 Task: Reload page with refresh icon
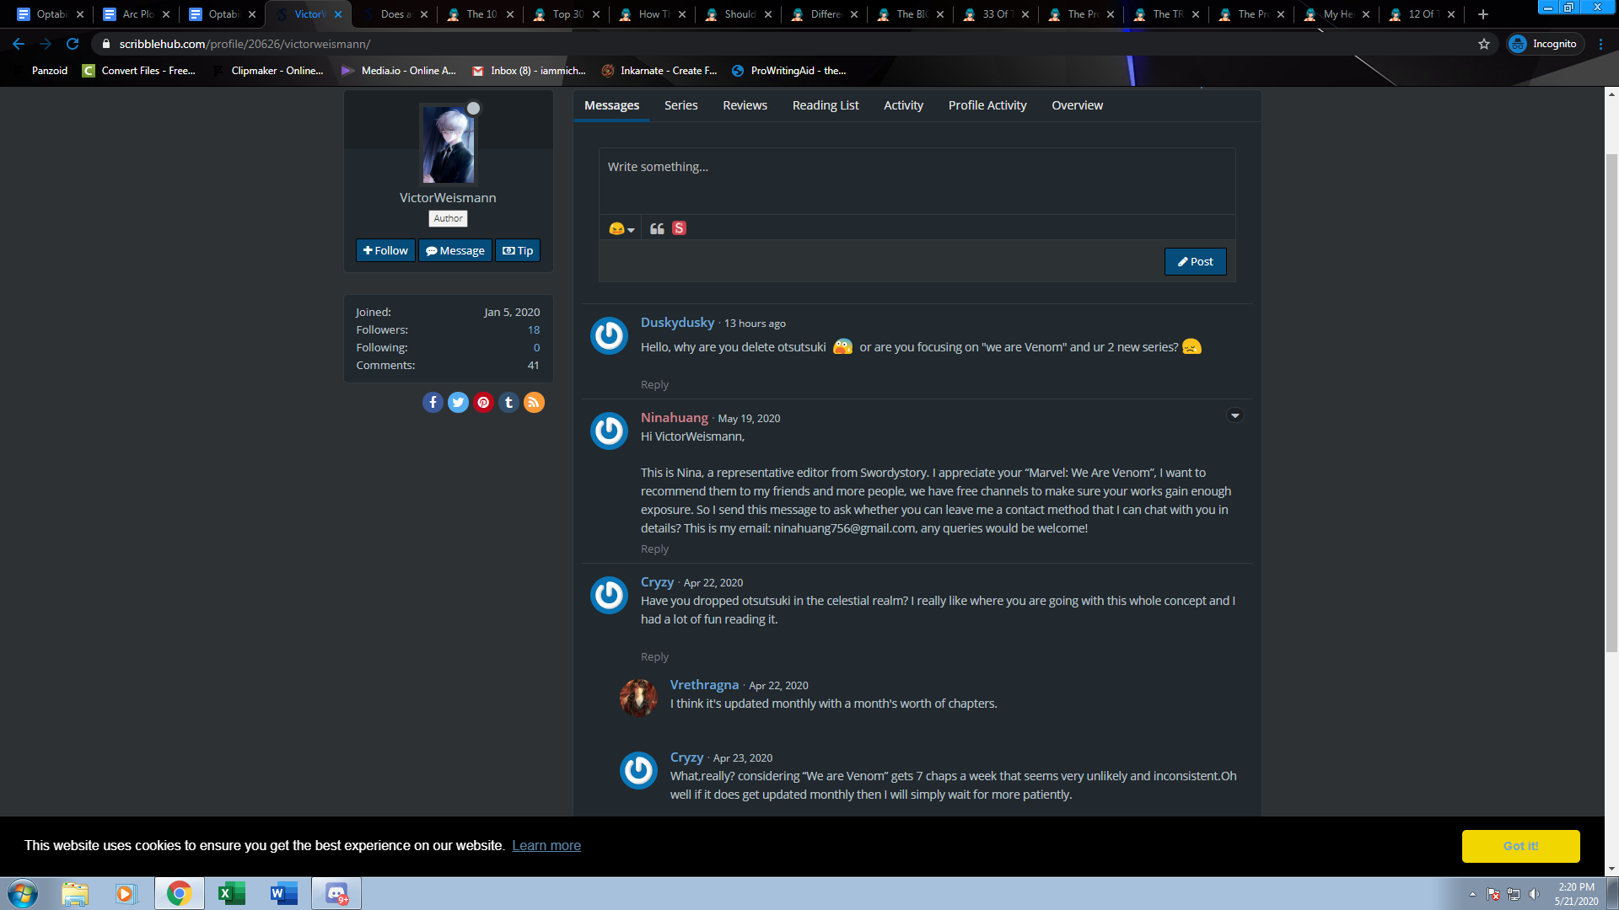[73, 44]
